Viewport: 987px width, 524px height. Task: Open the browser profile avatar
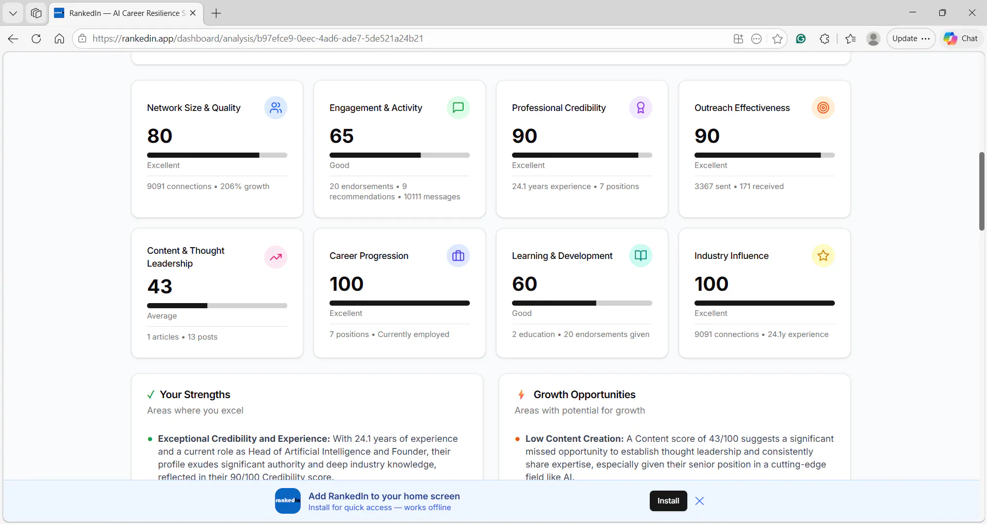[x=873, y=39]
